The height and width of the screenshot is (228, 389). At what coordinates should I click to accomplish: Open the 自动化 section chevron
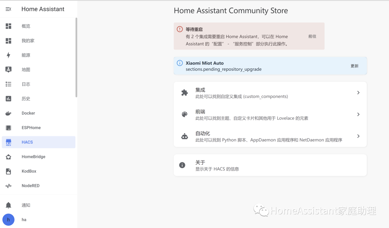point(358,136)
